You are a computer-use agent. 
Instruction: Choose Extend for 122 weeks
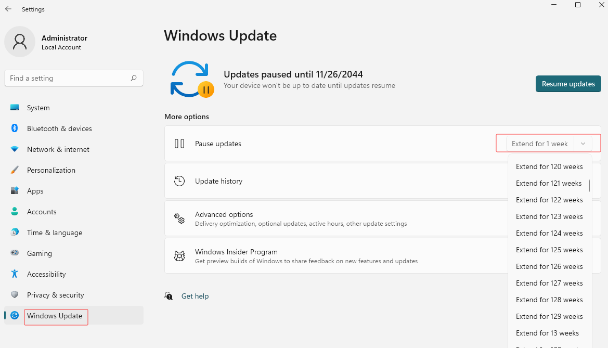[x=549, y=200]
